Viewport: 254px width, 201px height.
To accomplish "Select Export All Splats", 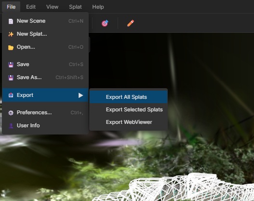I will [x=129, y=97].
